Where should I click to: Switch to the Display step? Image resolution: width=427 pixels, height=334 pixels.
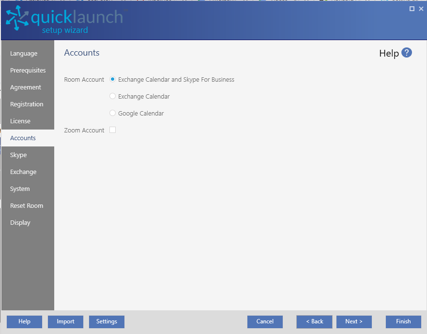coord(28,222)
